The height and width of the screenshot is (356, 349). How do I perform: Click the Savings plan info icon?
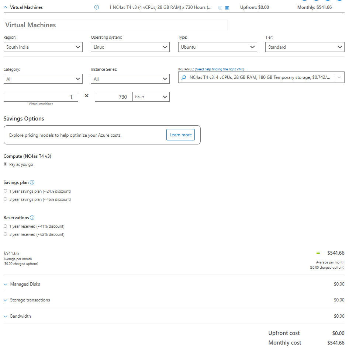click(x=32, y=182)
